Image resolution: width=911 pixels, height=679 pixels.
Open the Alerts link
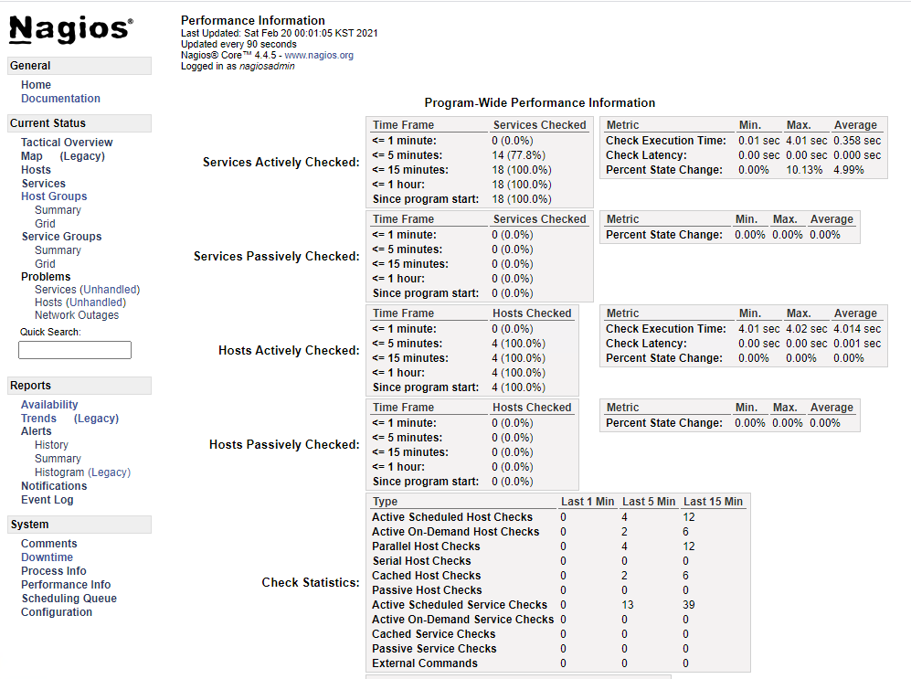[x=36, y=431]
